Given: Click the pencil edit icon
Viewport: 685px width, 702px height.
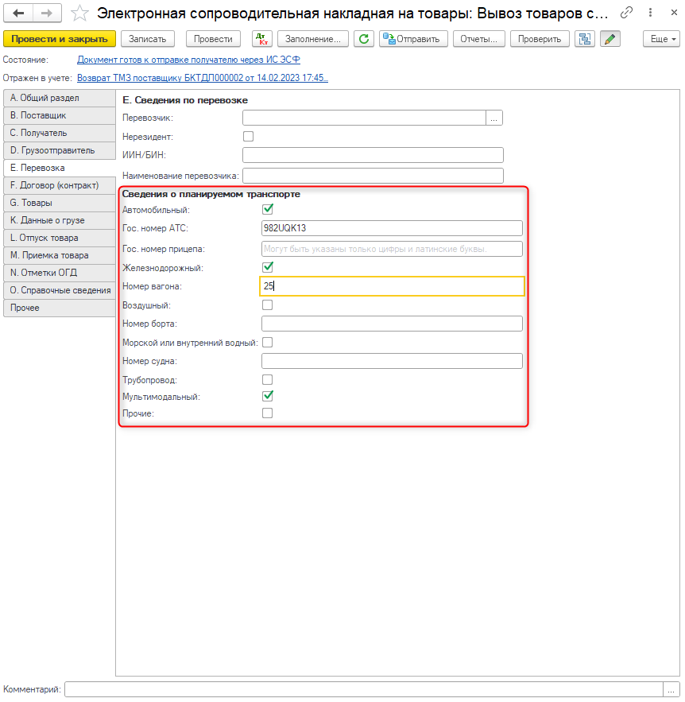Looking at the screenshot, I should click(x=610, y=39).
